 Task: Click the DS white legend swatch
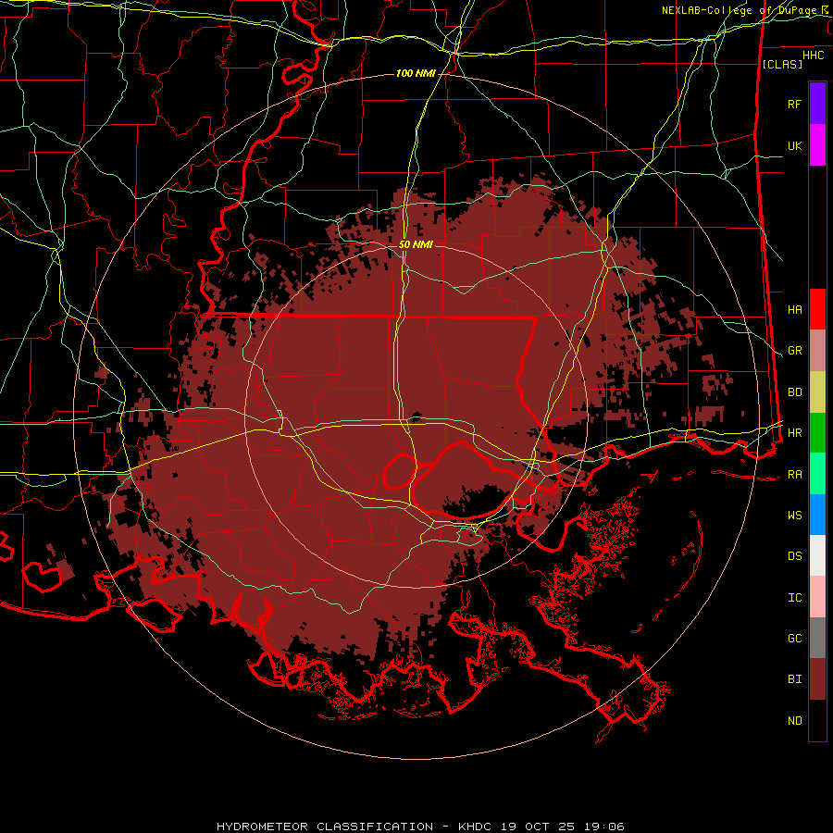(x=817, y=555)
